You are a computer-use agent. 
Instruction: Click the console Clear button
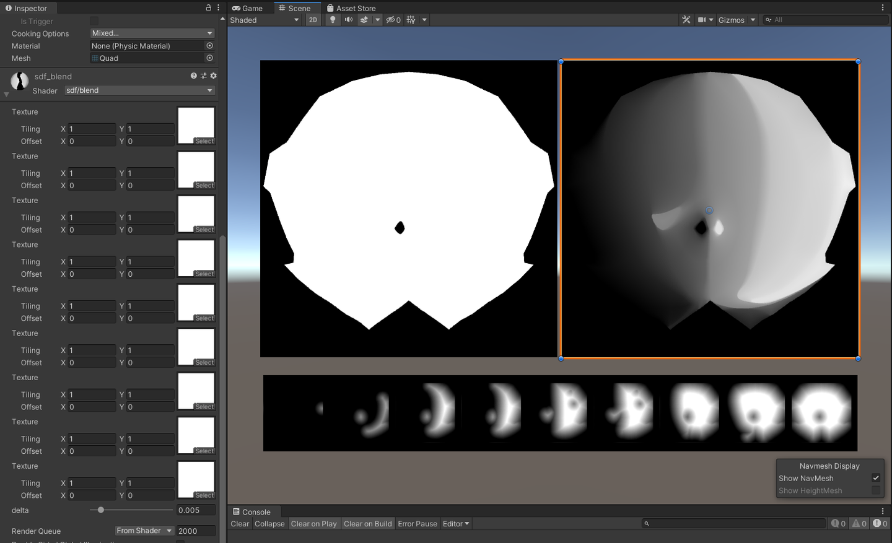(240, 524)
